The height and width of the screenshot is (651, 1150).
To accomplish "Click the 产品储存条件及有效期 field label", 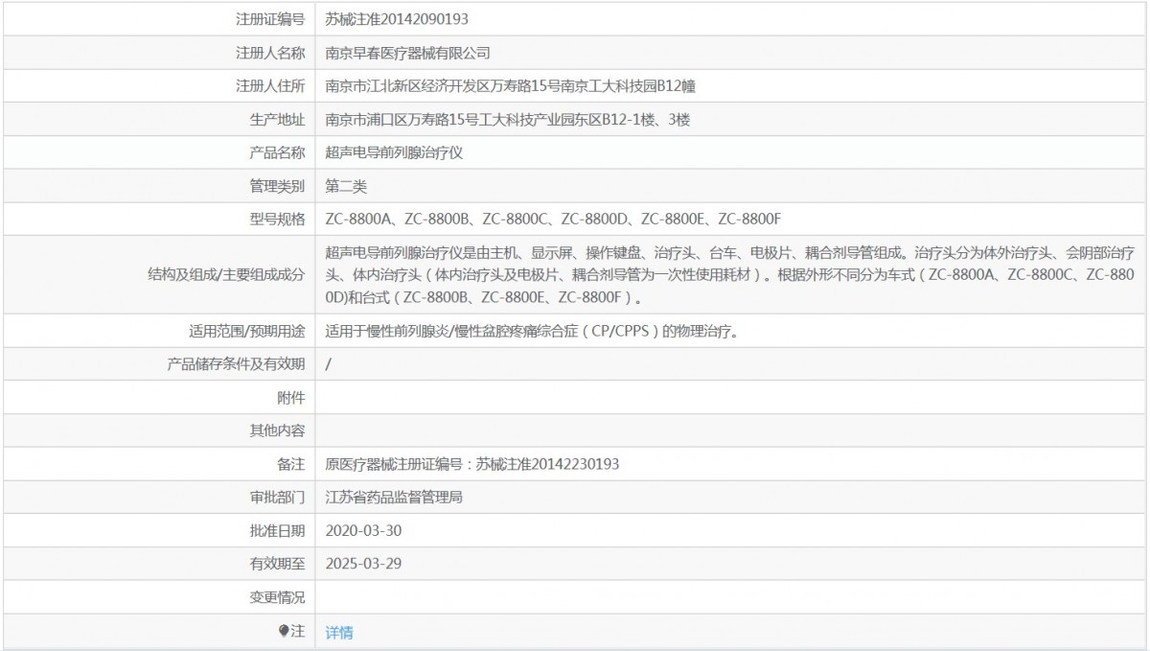I will 237,364.
